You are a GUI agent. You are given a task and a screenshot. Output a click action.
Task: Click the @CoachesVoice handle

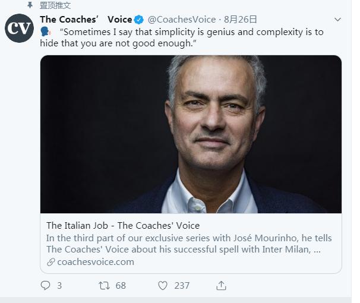(x=181, y=20)
